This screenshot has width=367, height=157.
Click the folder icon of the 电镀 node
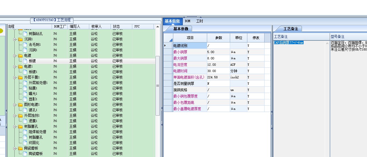tap(20, 55)
